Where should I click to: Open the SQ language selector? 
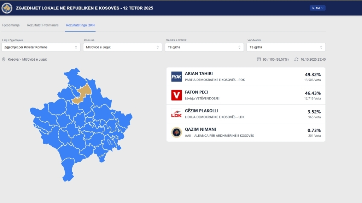coord(317,8)
